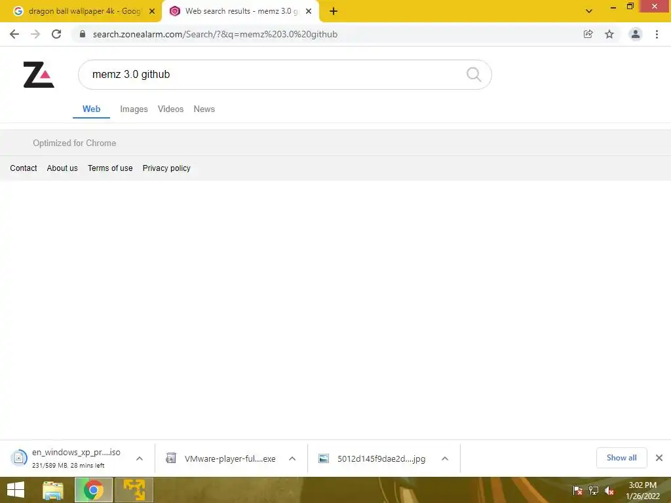Open the tab search chevron
671x503 pixels.
(589, 11)
